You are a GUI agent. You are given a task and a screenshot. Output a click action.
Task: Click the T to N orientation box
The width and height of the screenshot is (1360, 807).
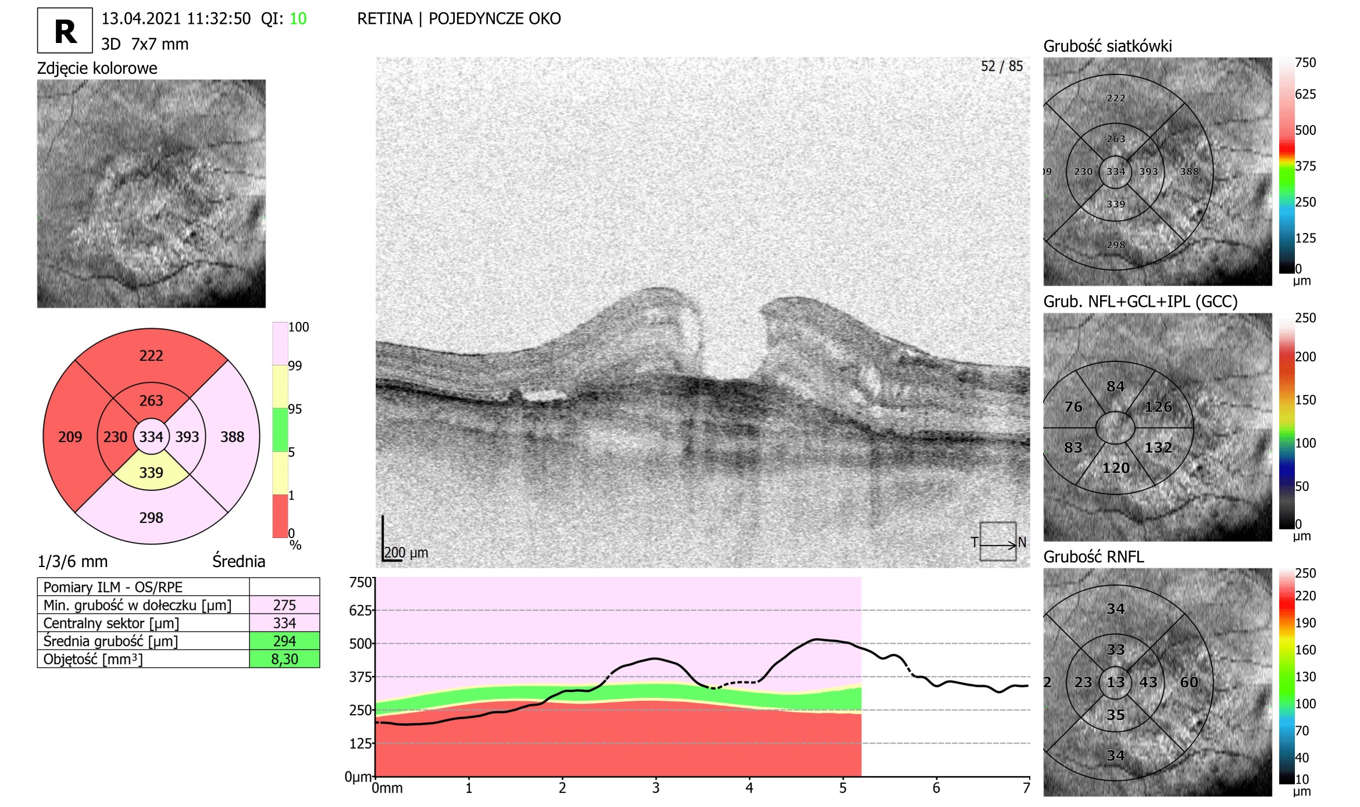coord(998,541)
